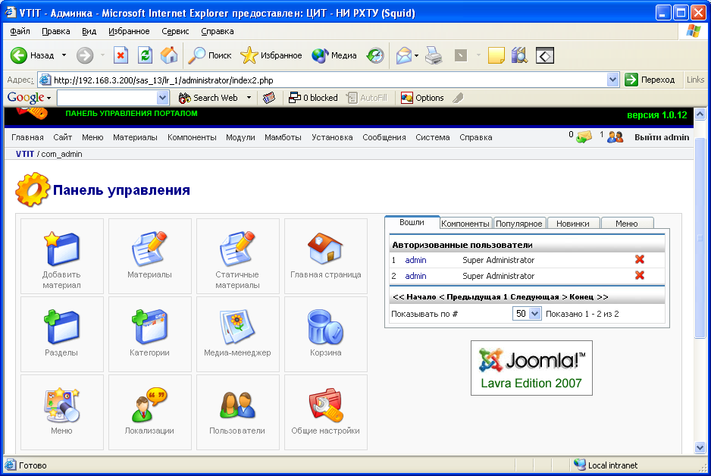Click the VTIT breadcrumb link
Screen dimensions: 711x476
tap(25, 154)
